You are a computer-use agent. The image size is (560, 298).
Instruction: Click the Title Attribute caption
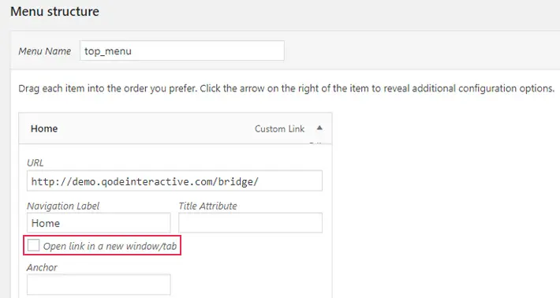coord(207,206)
